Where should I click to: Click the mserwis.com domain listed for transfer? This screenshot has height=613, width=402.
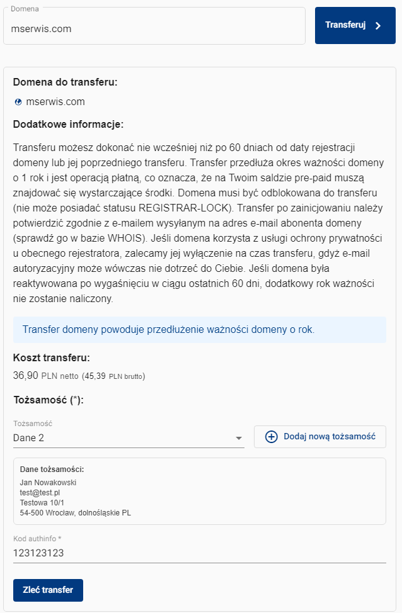click(x=55, y=102)
